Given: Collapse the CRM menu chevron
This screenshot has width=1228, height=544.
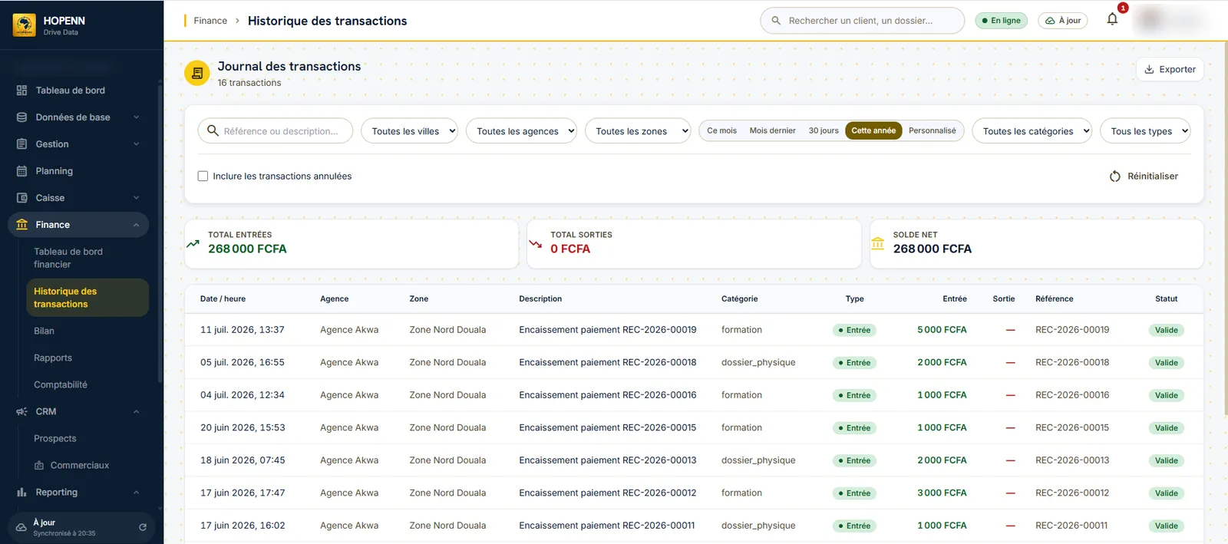Looking at the screenshot, I should (x=137, y=412).
